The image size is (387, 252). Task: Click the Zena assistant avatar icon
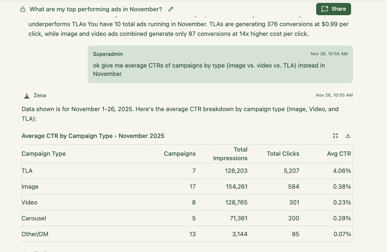[x=26, y=95]
